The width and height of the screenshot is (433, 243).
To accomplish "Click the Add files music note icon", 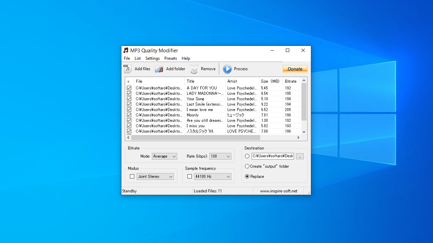I will [x=128, y=69].
